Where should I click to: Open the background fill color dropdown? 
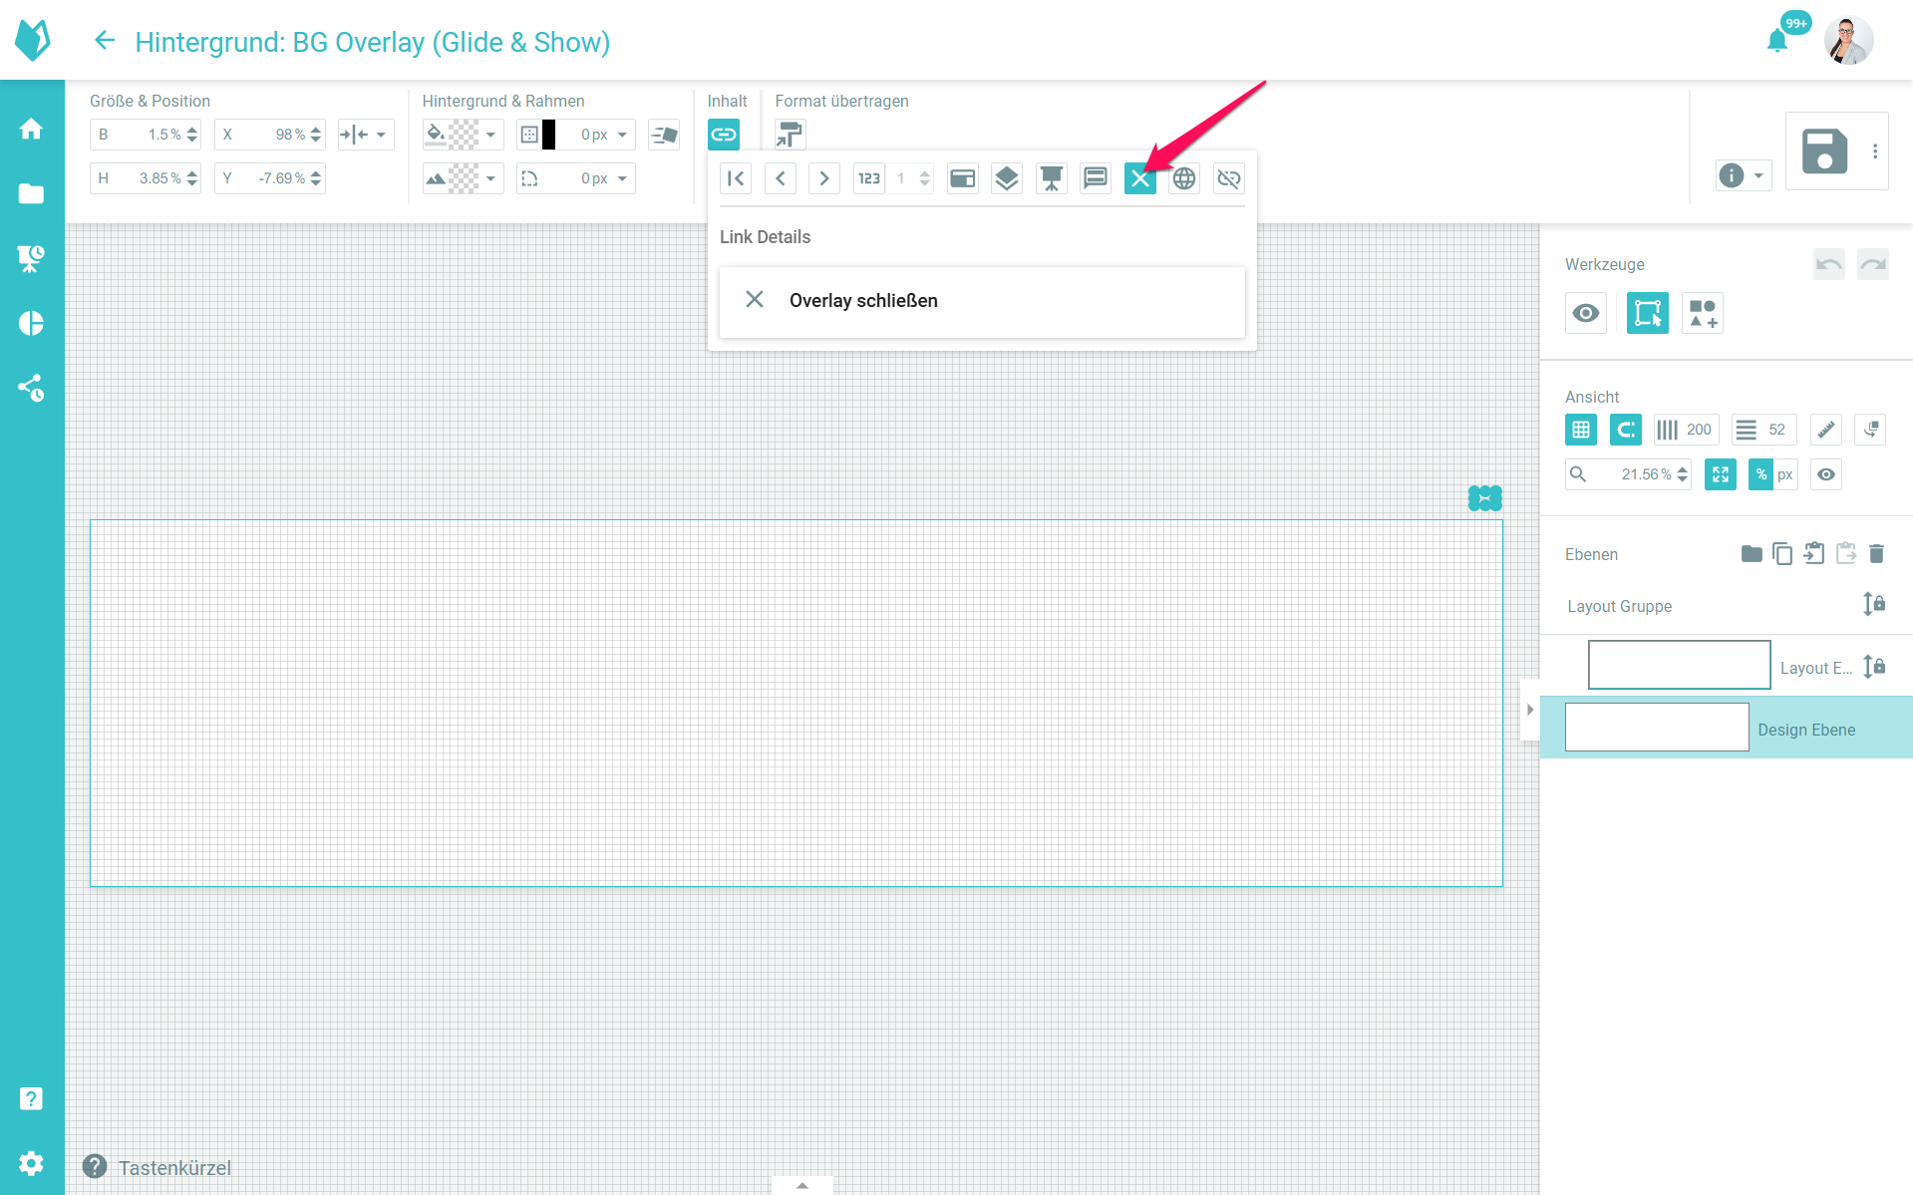click(x=489, y=135)
